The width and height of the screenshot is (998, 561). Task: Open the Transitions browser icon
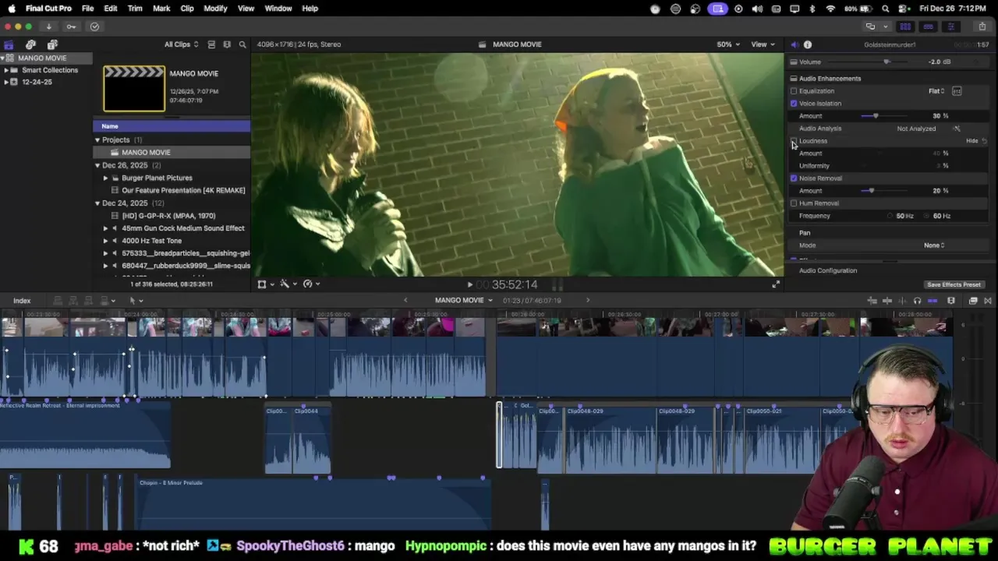[988, 301]
